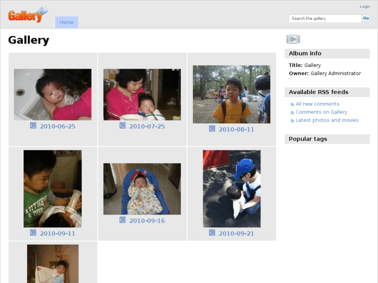The height and width of the screenshot is (283, 378).
Task: Open the 2010-08-11 album link
Action: coord(236,129)
